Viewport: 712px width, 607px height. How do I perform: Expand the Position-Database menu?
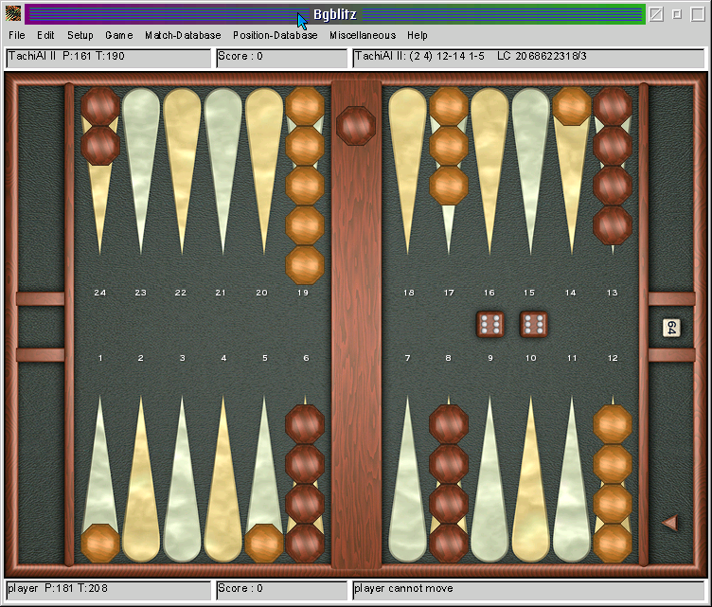tap(276, 35)
